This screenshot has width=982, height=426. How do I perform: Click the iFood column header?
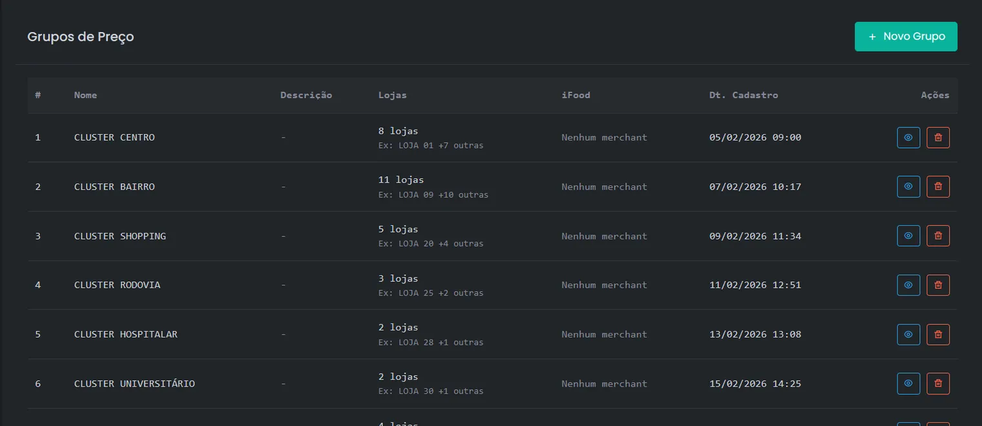coord(576,96)
